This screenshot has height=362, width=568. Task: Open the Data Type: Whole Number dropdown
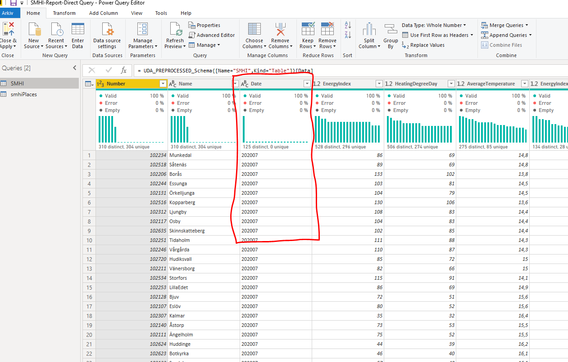(434, 25)
